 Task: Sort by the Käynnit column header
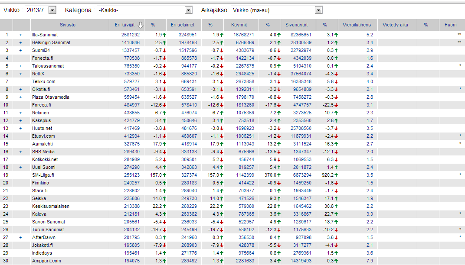pos(239,25)
